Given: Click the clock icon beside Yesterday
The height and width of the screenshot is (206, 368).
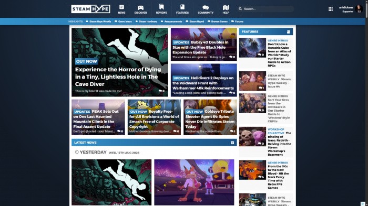Looking at the screenshot, I should (x=77, y=152).
